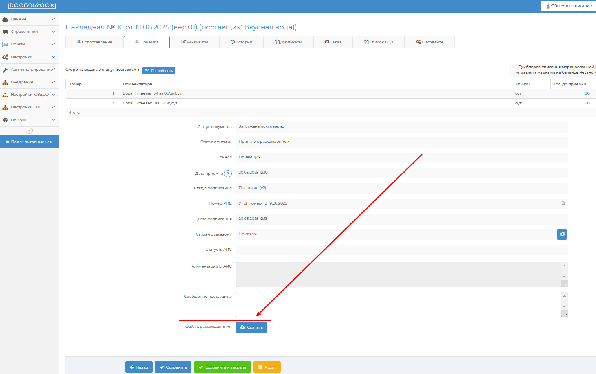Expand the Данные sidebar menu
This screenshot has height=374, width=596.
29,19
